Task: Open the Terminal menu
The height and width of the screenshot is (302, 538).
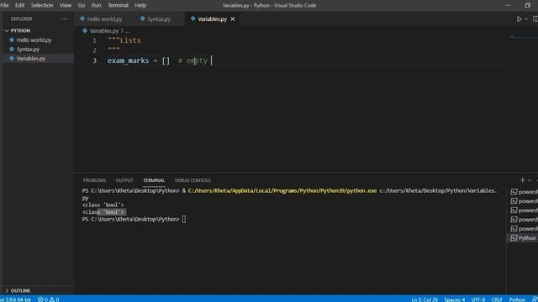Action: 118,6
